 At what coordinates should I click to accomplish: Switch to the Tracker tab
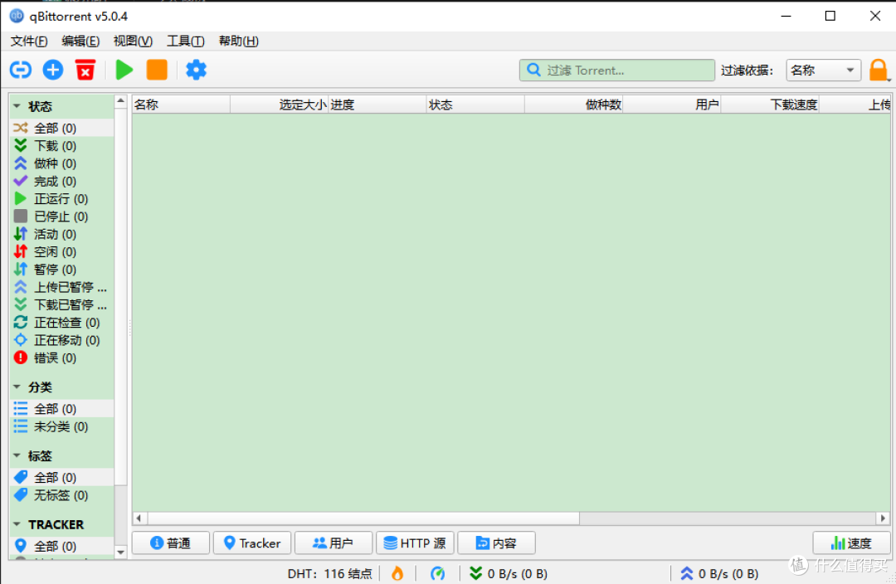tap(252, 543)
